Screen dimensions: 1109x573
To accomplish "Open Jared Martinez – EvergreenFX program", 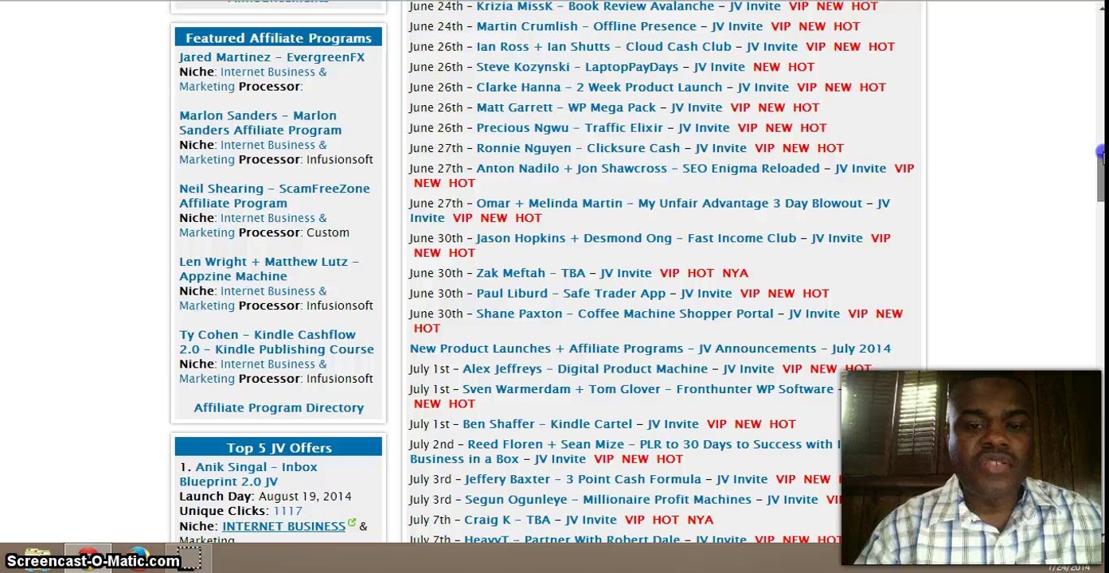I will click(271, 57).
